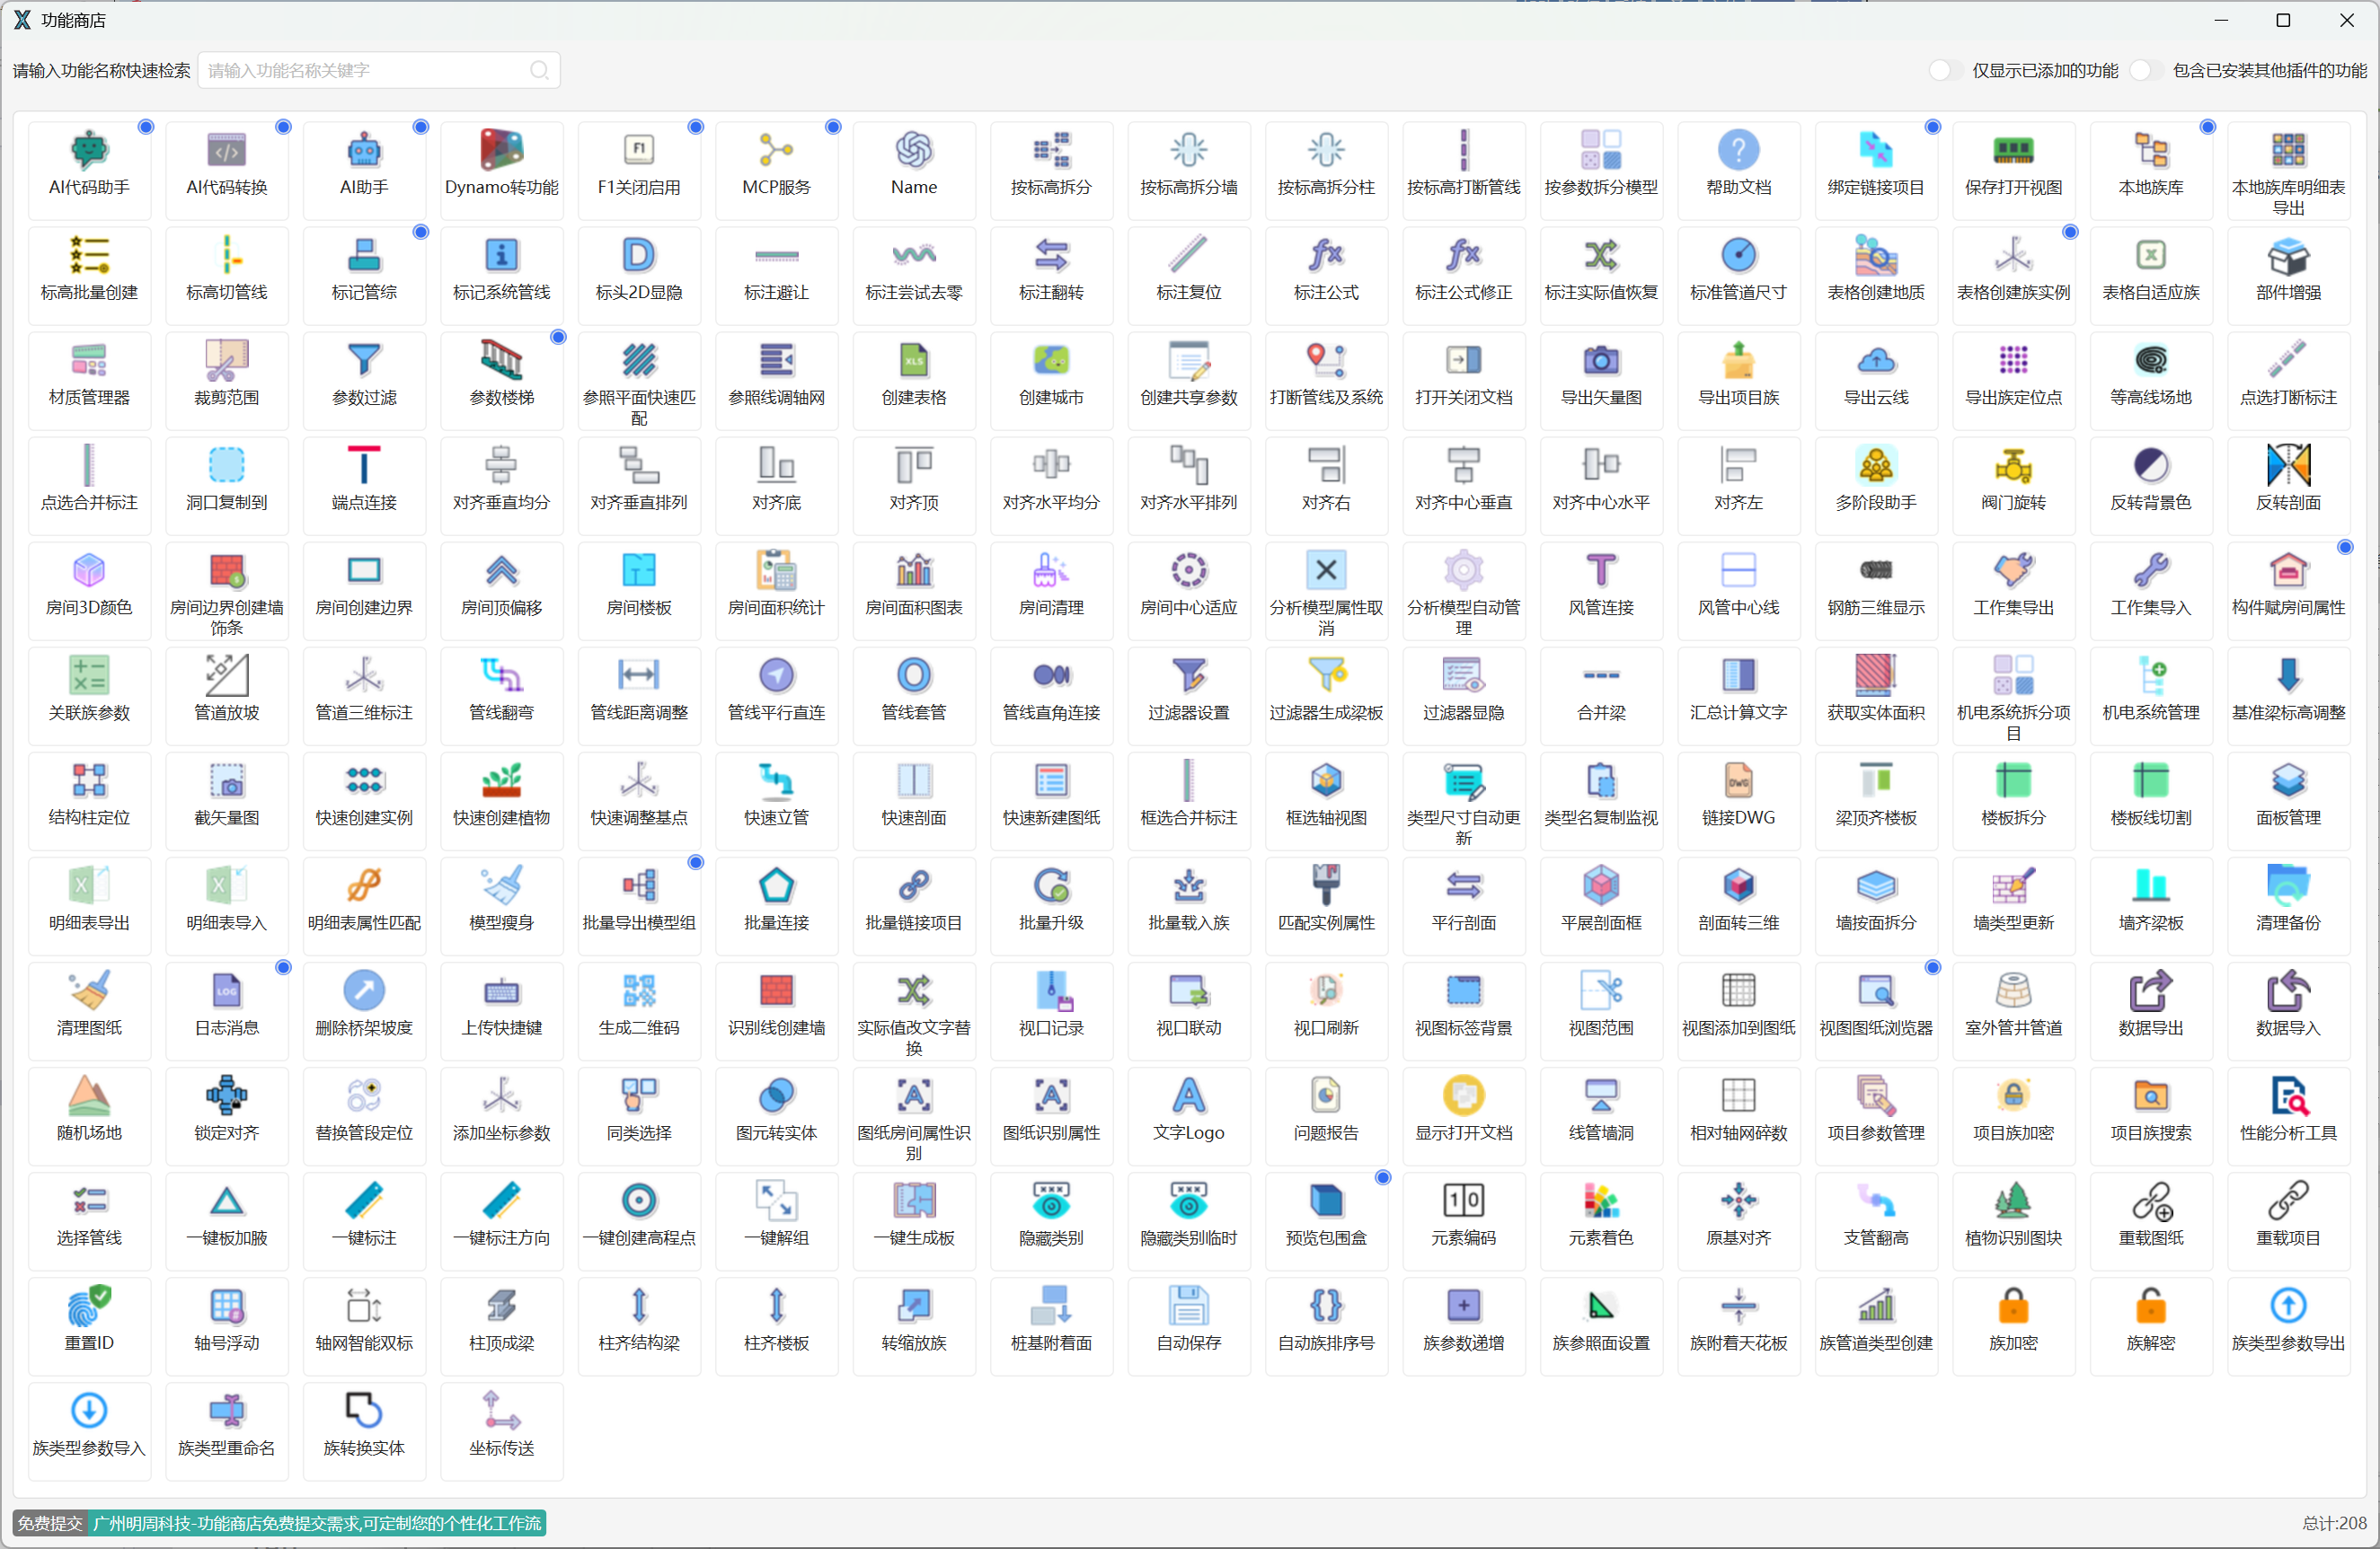Click the 导出云线 cloud icon

[x=1875, y=360]
